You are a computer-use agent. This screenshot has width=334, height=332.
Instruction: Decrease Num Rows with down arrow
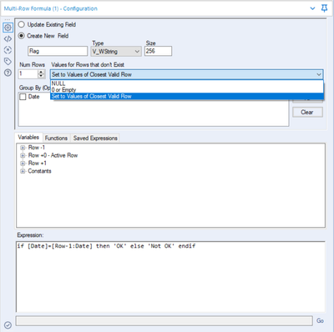point(41,77)
